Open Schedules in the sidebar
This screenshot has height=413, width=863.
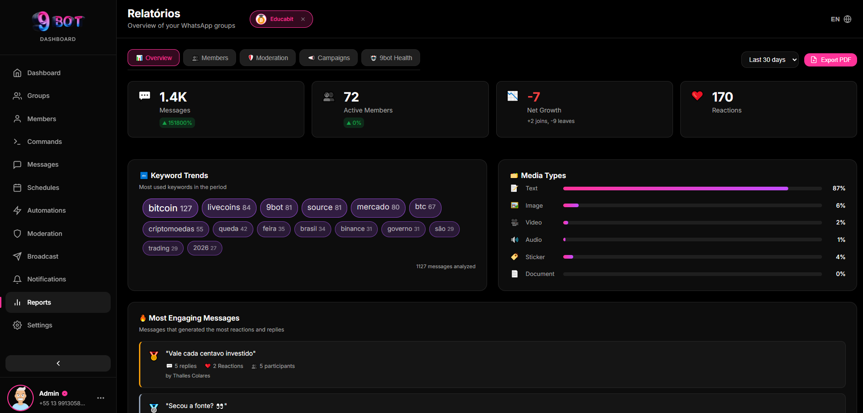pyautogui.click(x=43, y=187)
